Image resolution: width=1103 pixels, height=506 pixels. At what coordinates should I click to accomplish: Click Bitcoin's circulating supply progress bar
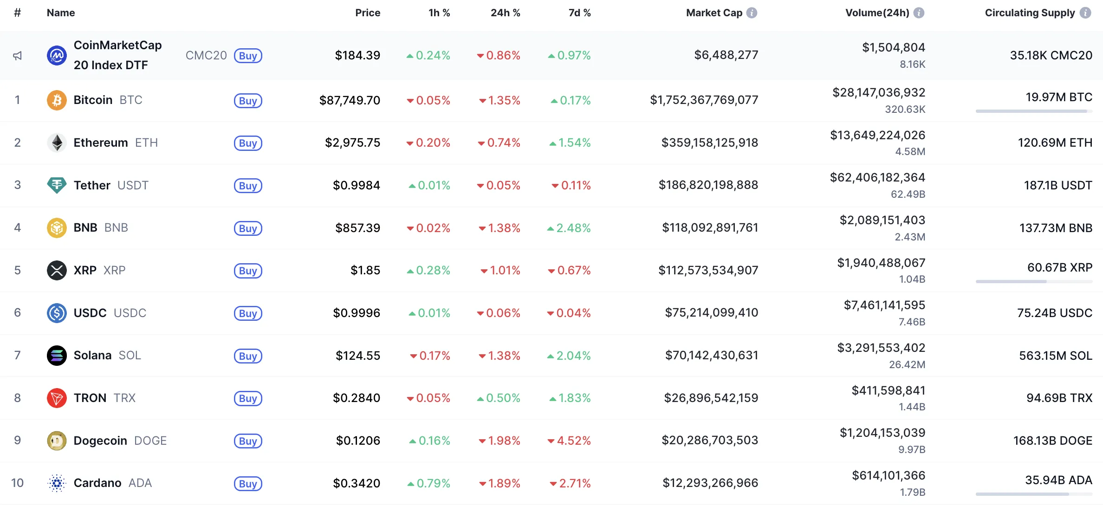(1034, 111)
